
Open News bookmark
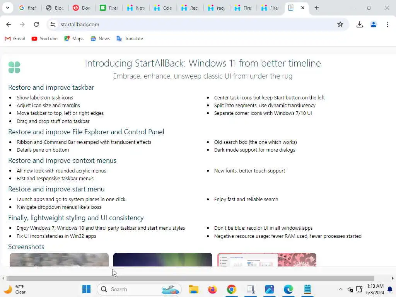click(x=100, y=39)
